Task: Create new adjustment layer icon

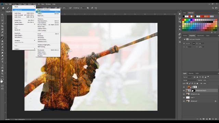Action: (x=207, y=119)
